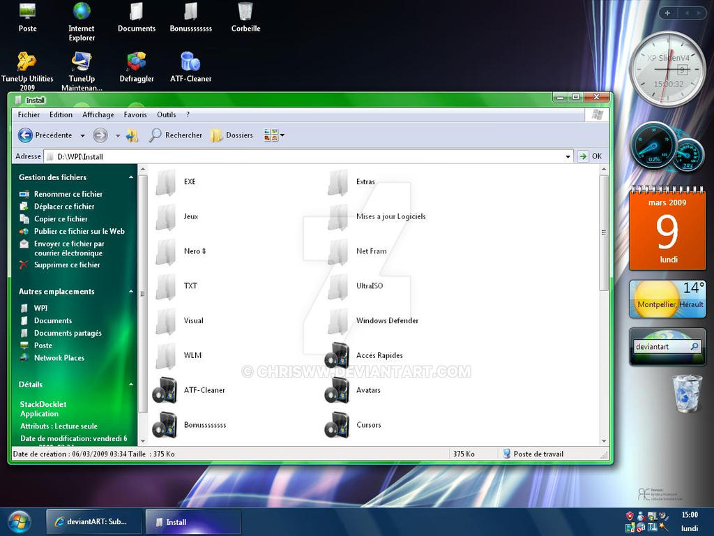Select the ATF-Cleaner installer file
The image size is (714, 536).
pyautogui.click(x=189, y=390)
